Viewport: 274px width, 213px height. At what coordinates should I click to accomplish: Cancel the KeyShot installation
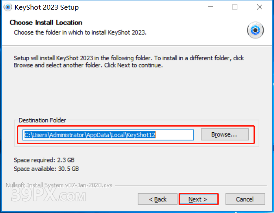[245, 199]
